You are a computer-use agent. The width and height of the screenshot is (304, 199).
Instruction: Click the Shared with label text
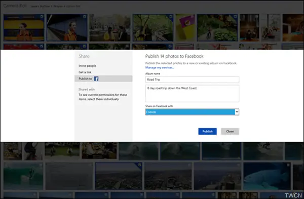(87, 89)
